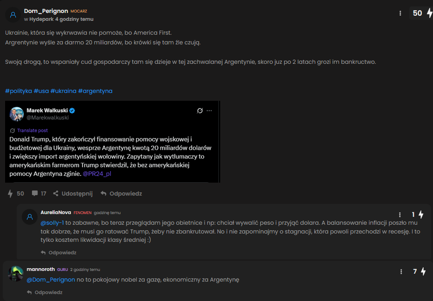Upvote mannoroth's comment with the lightning icon
The image size is (433, 301).
423,271
